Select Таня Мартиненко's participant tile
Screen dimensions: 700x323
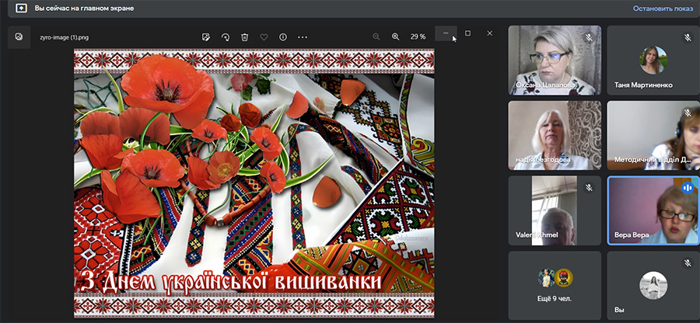653,61
